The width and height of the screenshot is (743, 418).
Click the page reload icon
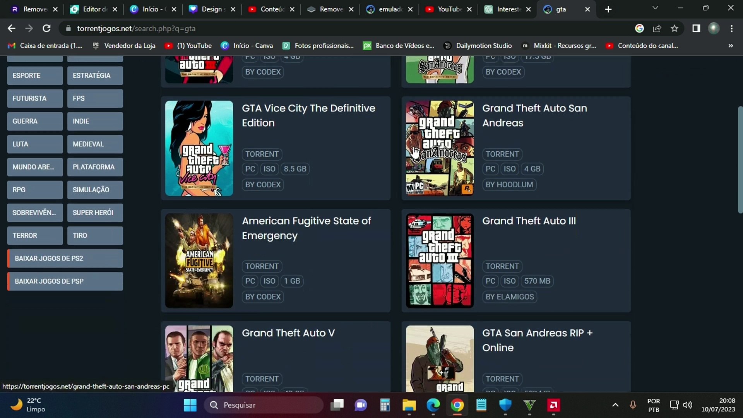[46, 28]
